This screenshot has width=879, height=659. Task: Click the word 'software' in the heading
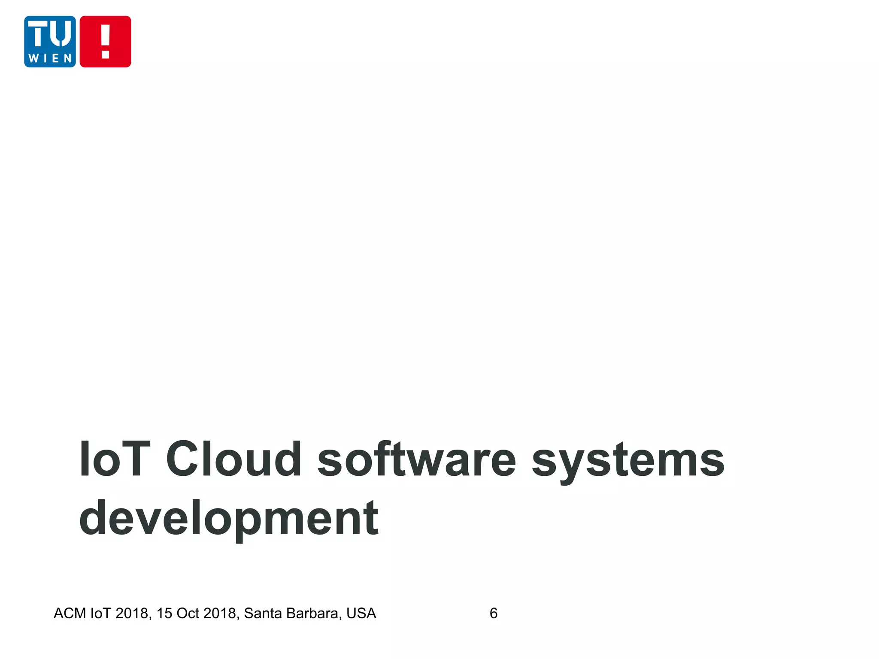pyautogui.click(x=416, y=459)
